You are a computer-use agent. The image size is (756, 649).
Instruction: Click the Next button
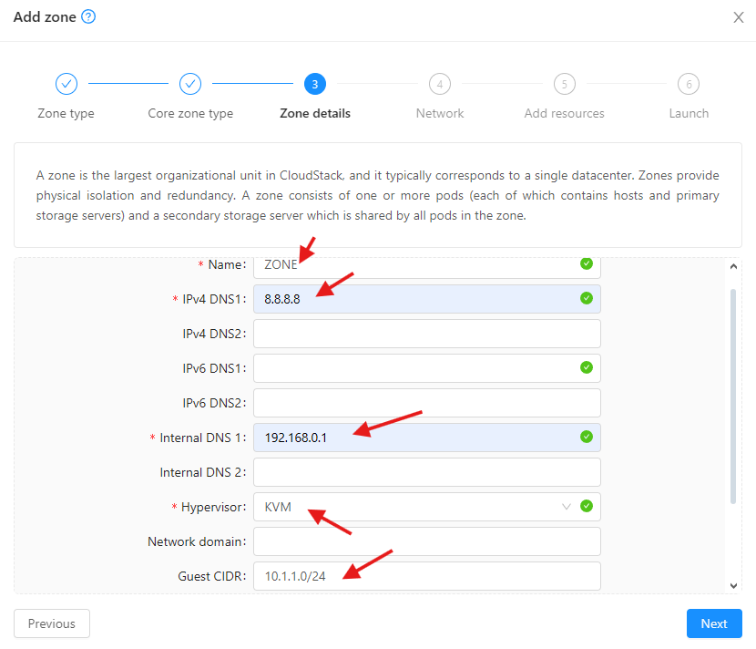(714, 623)
